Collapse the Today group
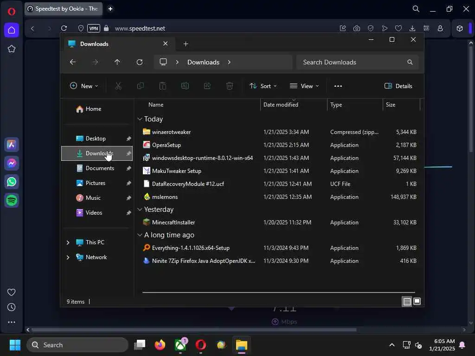Image resolution: width=475 pixels, height=356 pixels. pos(140,119)
